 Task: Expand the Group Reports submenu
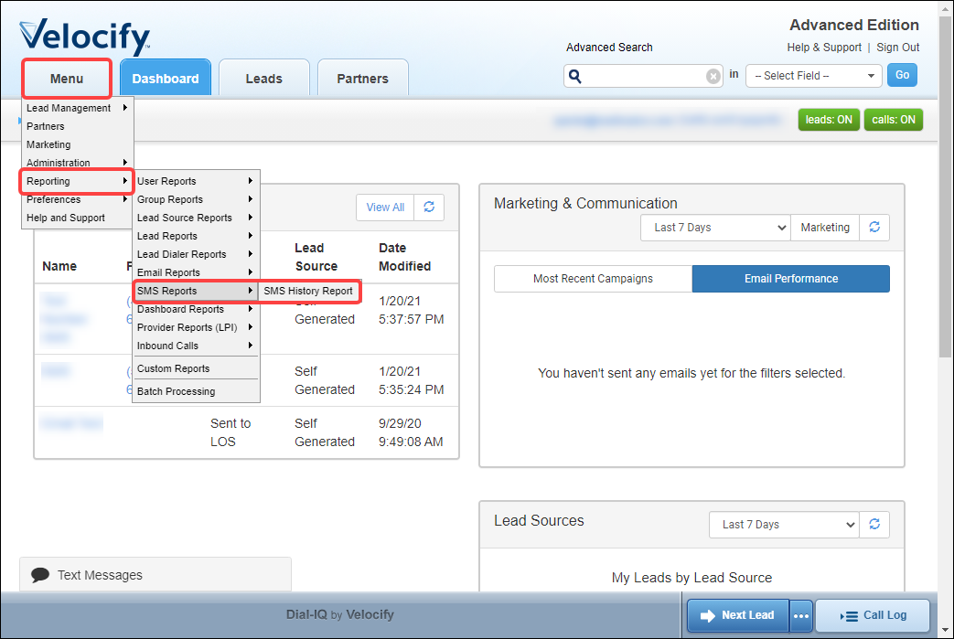pyautogui.click(x=196, y=199)
